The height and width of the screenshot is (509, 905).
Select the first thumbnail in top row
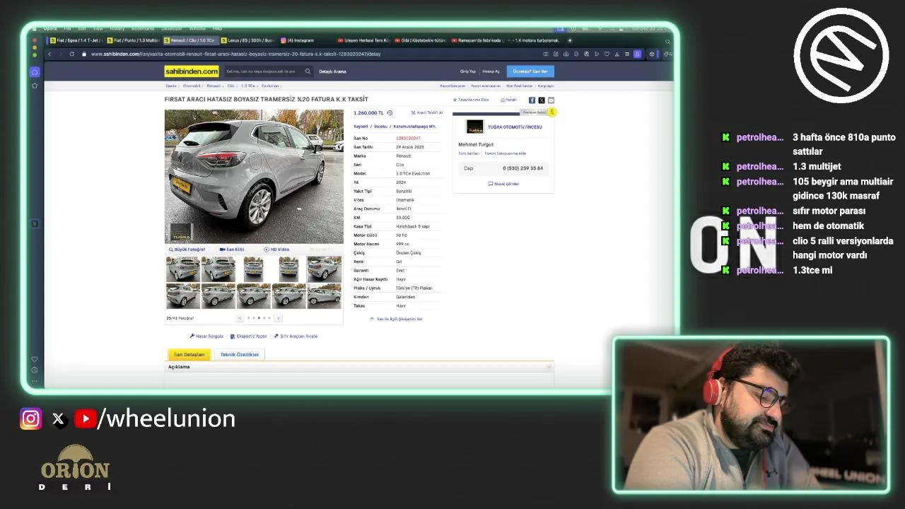click(183, 269)
